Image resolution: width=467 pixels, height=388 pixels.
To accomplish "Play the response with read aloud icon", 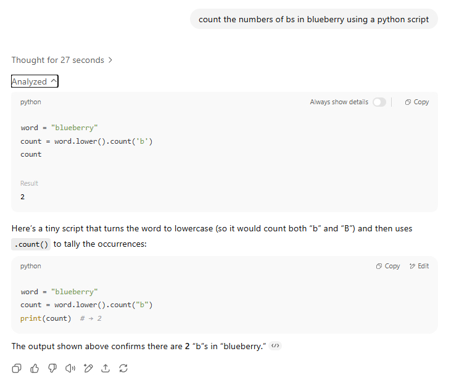I will tap(70, 368).
